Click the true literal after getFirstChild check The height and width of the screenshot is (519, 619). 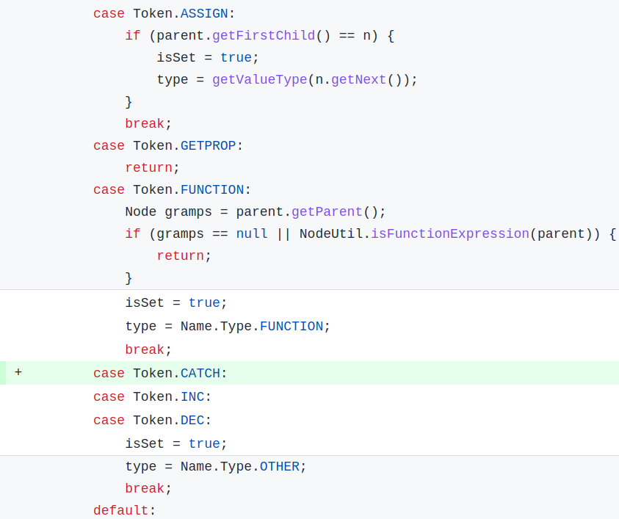click(236, 57)
